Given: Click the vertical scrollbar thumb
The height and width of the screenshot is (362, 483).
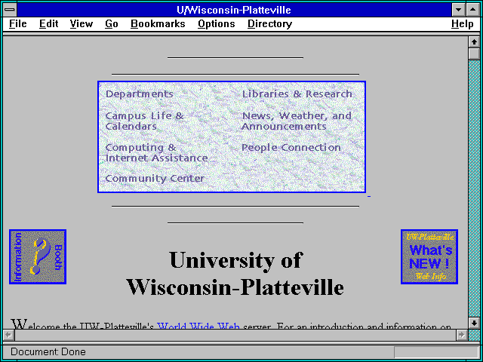Looking at the screenshot, I should (474, 54).
